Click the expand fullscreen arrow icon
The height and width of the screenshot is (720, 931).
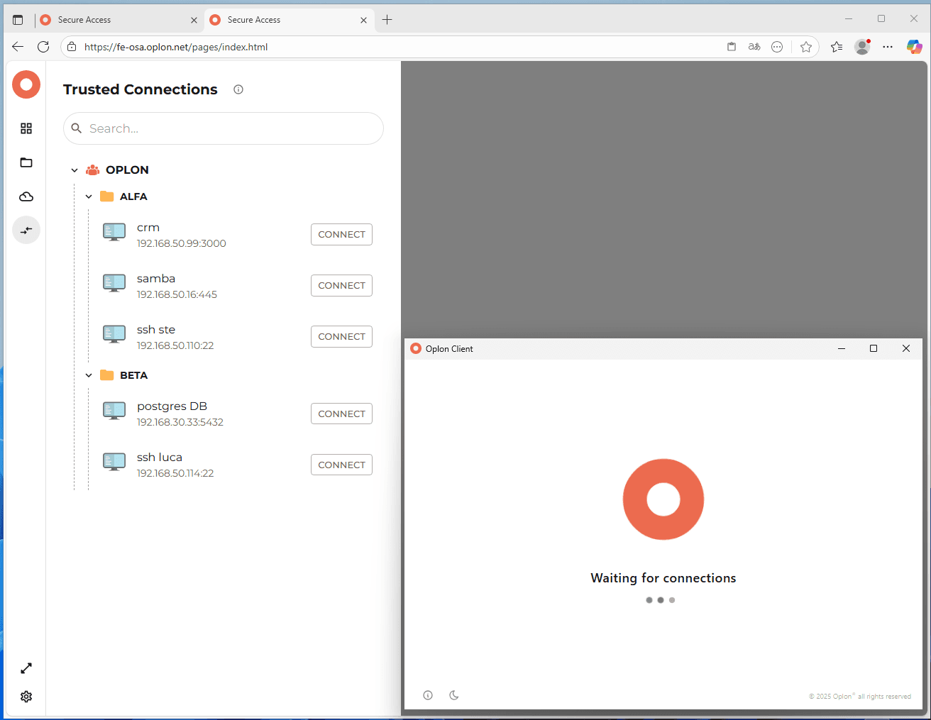(26, 668)
